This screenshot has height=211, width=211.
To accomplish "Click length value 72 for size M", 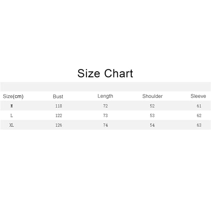I will [105, 106].
